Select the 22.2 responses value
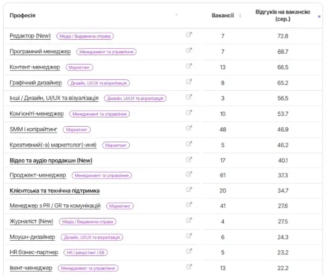Image resolution: width=326 pixels, height=275 pixels. click(283, 268)
